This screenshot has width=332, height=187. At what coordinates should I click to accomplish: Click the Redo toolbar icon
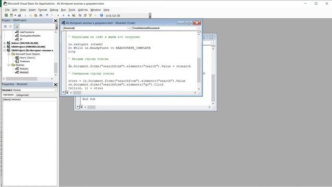click(52, 15)
